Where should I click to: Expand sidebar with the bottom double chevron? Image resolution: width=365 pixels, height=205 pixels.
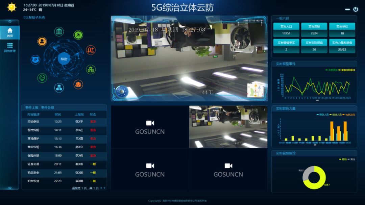tap(10, 187)
